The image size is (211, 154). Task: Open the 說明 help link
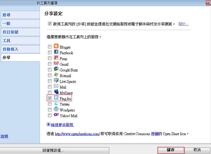click(x=4, y=136)
